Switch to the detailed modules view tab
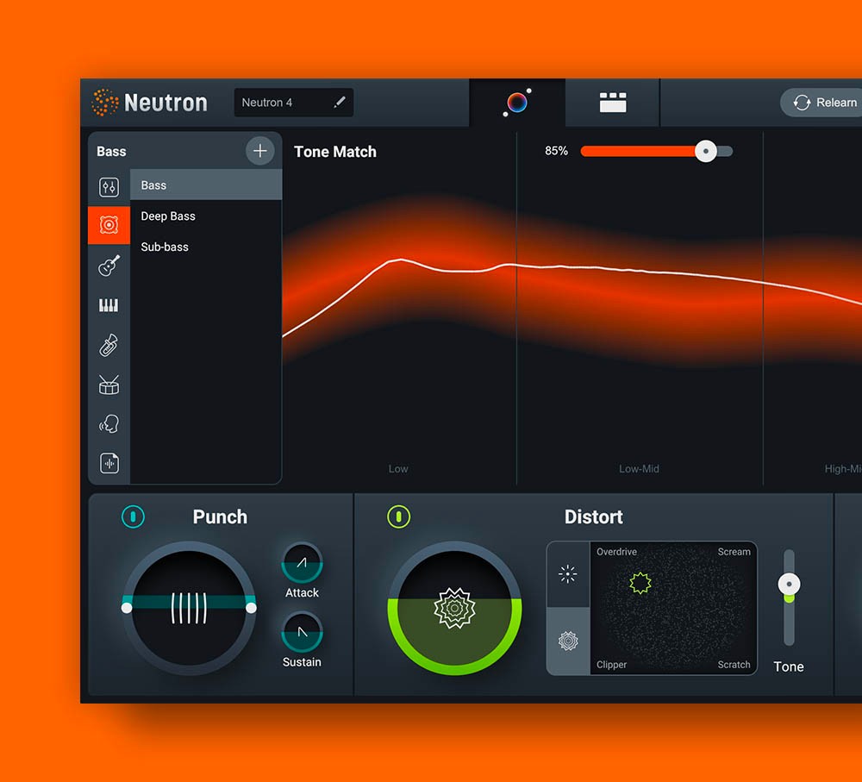Image resolution: width=862 pixels, height=782 pixels. click(612, 103)
